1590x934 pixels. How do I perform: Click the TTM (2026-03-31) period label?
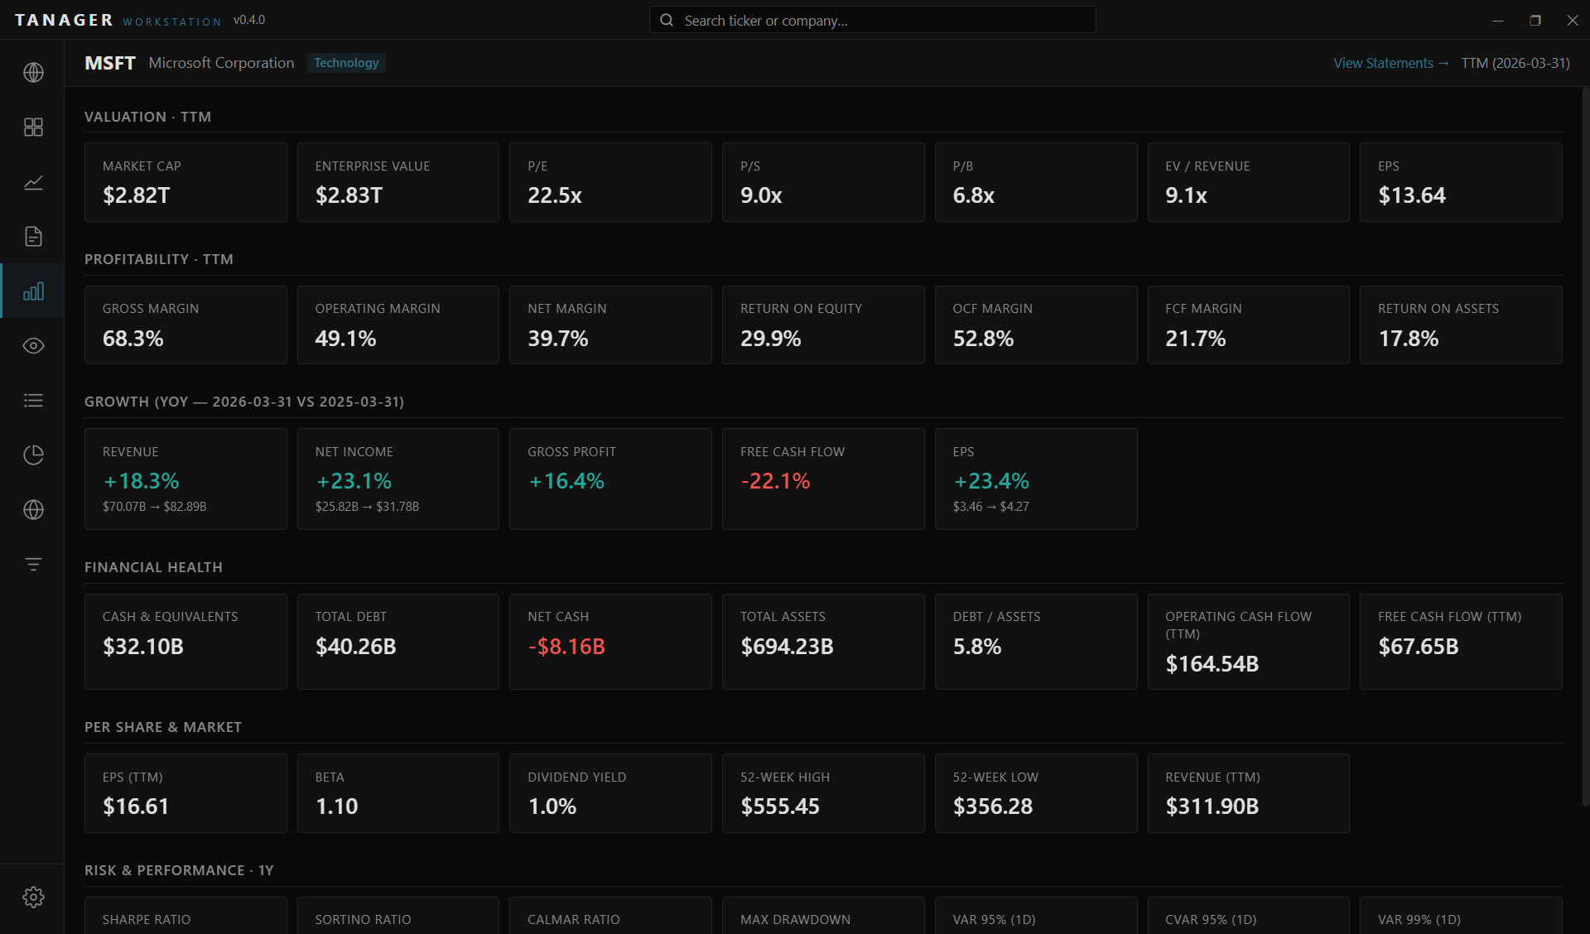[1515, 63]
